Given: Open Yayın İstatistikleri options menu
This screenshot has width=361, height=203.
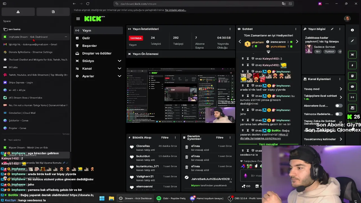Looking at the screenshot, I should click(230, 29).
